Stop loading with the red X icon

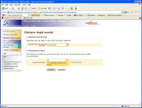[x=19, y=8]
